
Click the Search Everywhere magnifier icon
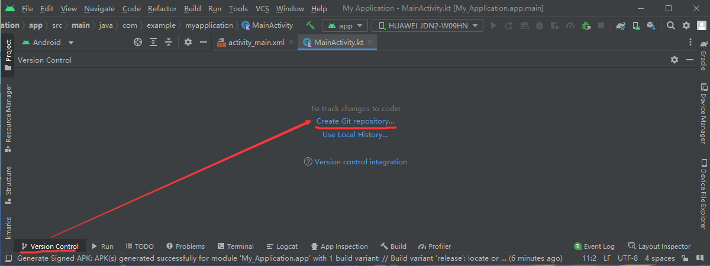coord(670,25)
